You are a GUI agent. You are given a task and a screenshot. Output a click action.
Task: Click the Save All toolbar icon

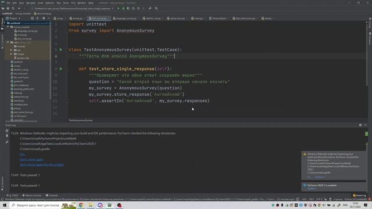click(x=8, y=8)
